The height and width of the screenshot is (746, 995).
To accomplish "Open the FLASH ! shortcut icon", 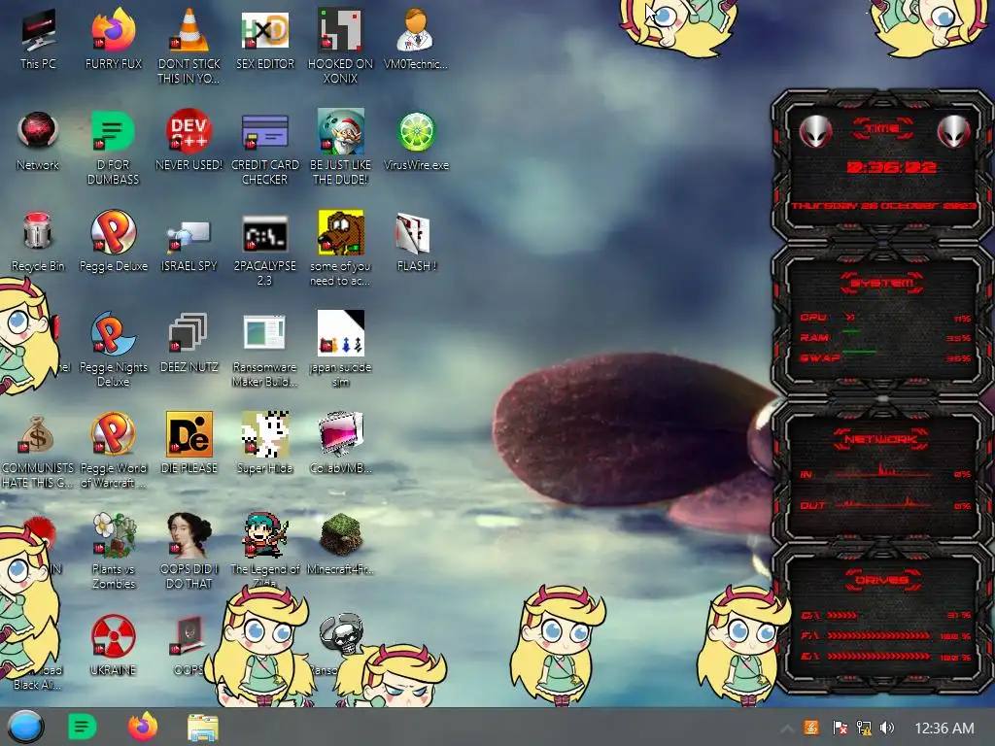I will pos(414,233).
